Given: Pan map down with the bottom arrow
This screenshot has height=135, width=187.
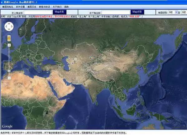Looking at the screenshot, I should [9, 29].
